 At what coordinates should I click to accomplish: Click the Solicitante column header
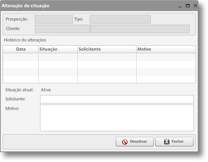107,49
